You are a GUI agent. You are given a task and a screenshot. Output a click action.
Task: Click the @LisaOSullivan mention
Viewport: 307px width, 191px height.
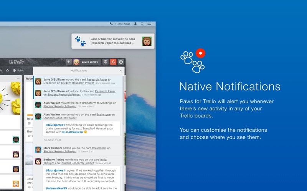pos(73,132)
